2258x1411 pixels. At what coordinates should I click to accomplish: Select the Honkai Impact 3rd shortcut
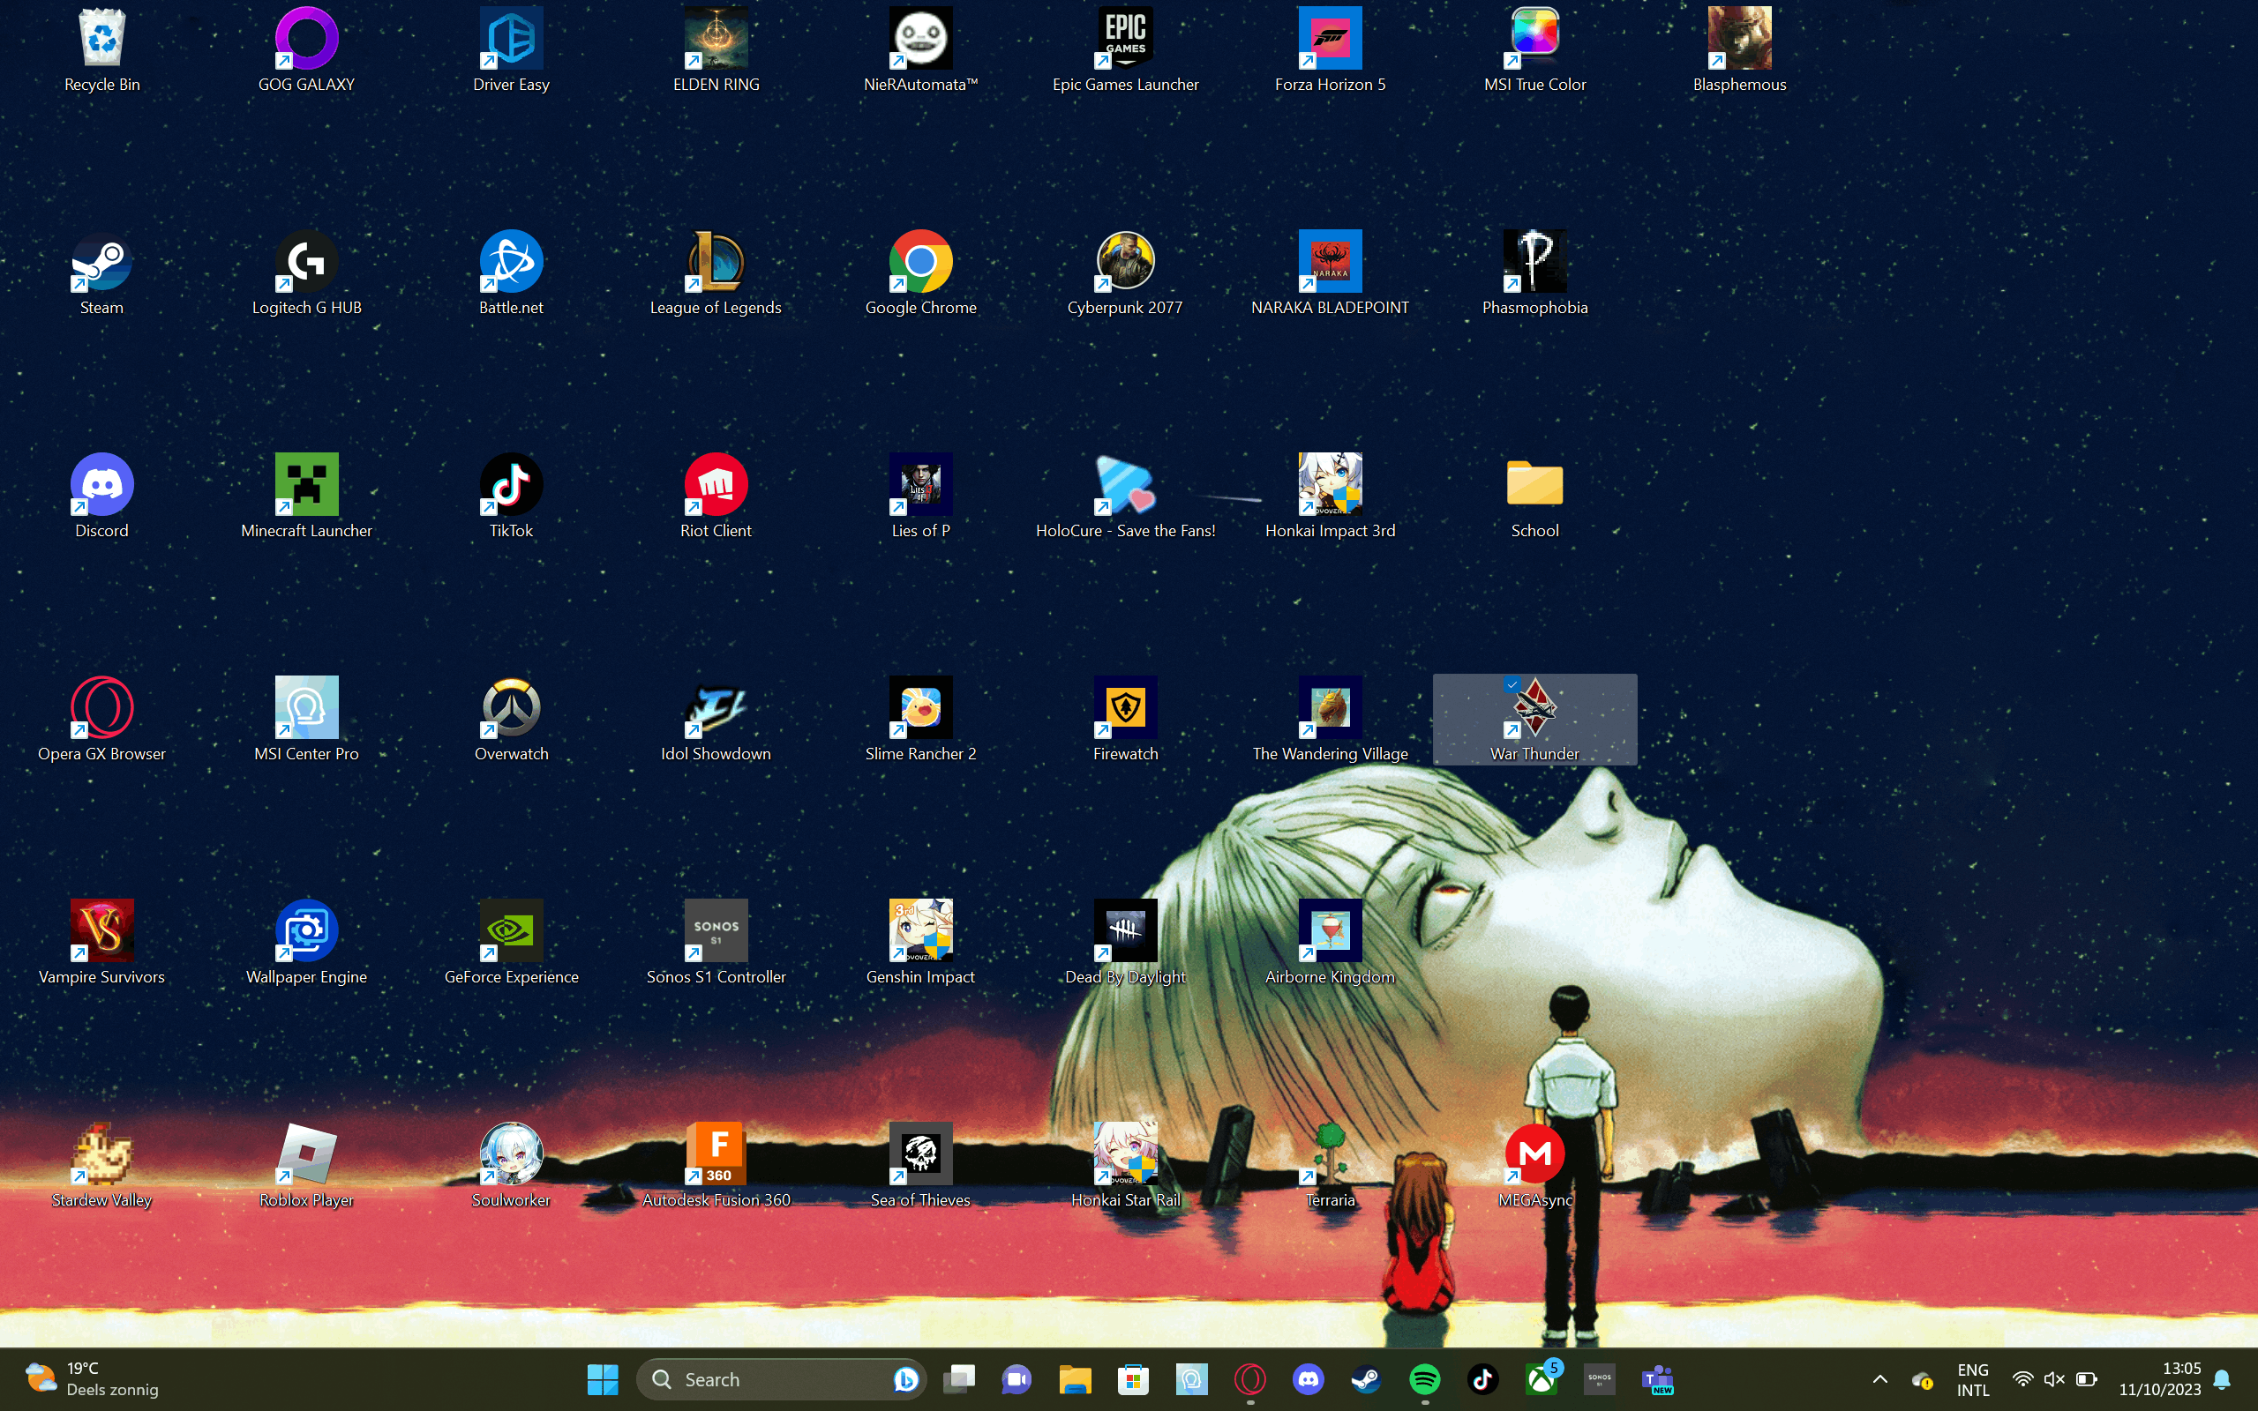(1330, 496)
